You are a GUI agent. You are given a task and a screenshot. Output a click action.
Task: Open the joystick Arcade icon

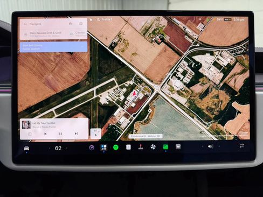[x=141, y=147]
